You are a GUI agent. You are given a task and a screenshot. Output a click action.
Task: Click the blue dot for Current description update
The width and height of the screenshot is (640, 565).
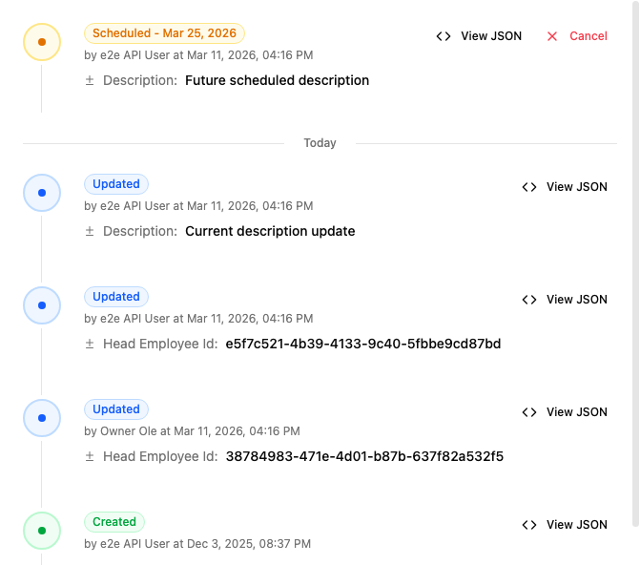pos(42,193)
